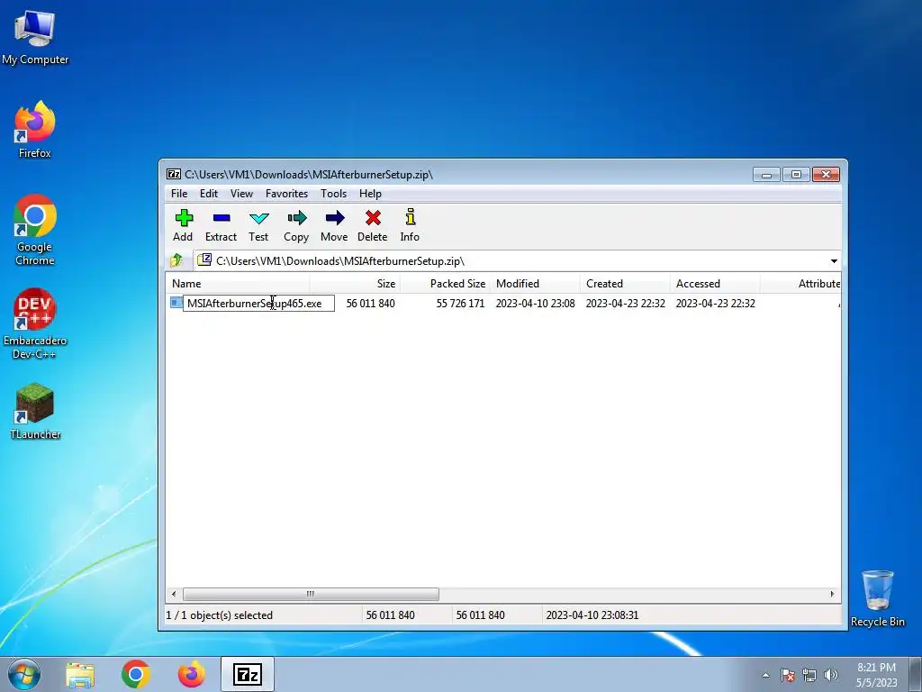Sort by Name column header

coord(238,284)
